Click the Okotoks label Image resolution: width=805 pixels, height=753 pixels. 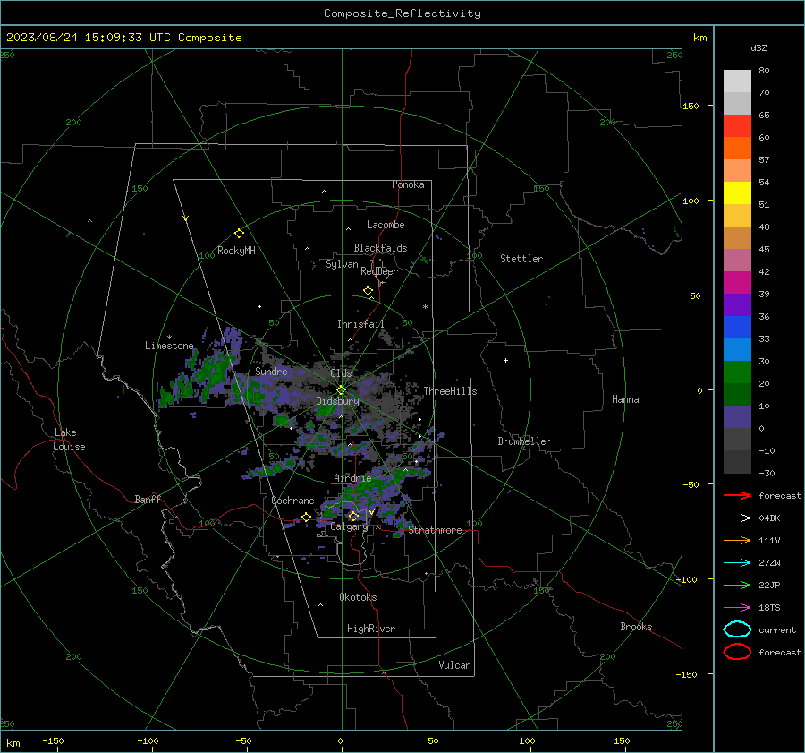coord(358,597)
